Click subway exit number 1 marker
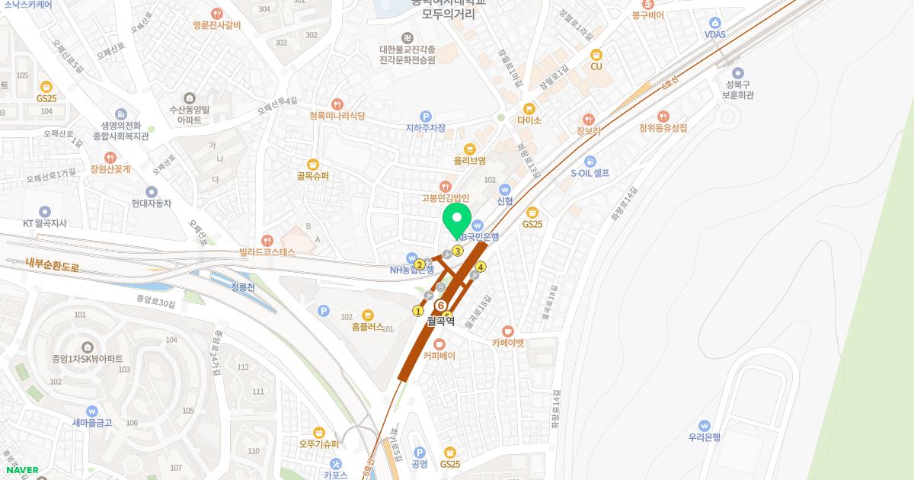This screenshot has height=480, width=914. 417,310
